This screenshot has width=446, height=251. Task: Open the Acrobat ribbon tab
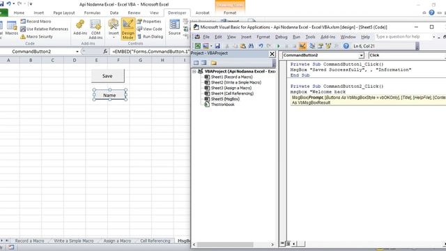click(x=203, y=13)
